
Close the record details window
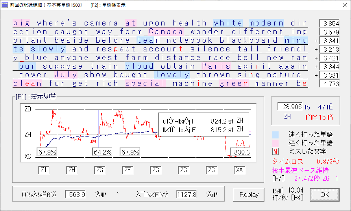pyautogui.click(x=345, y=5)
